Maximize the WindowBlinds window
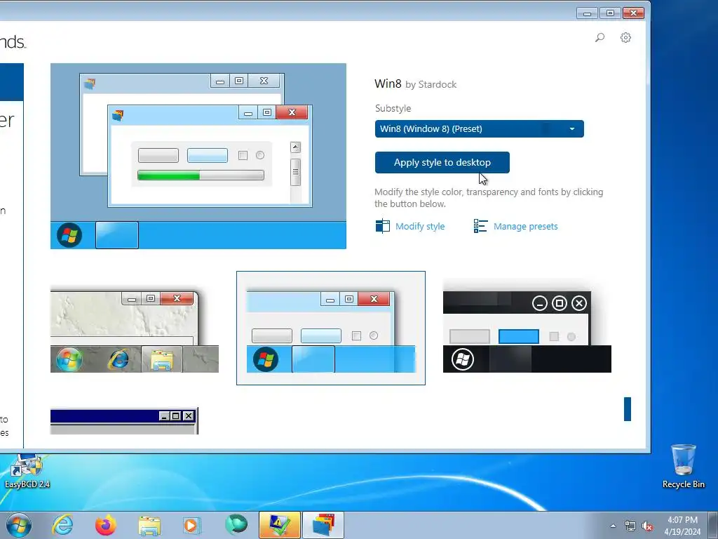This screenshot has width=718, height=539. point(610,13)
